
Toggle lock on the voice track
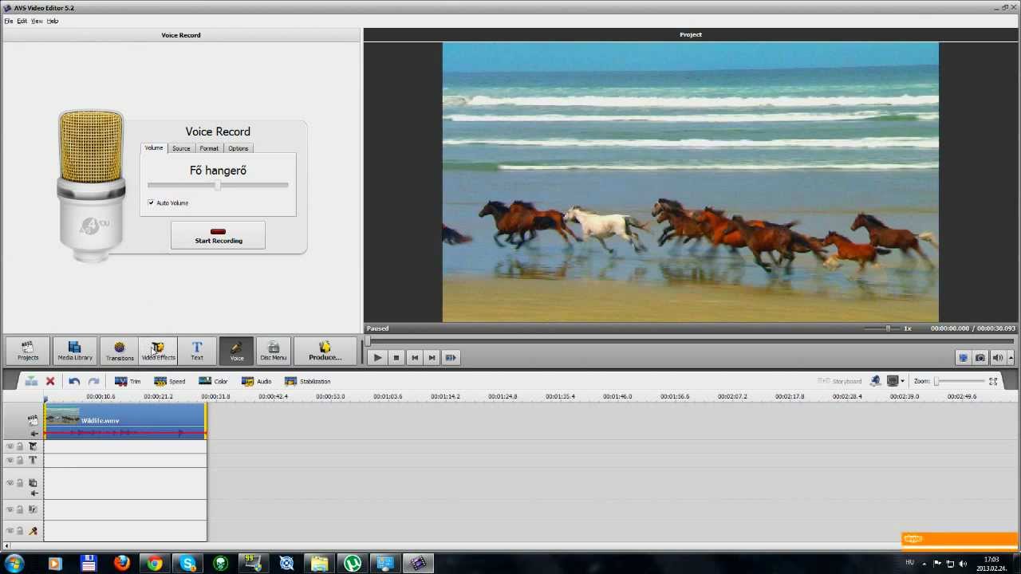20,531
